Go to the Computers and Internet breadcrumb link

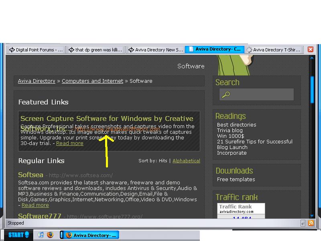(x=93, y=81)
